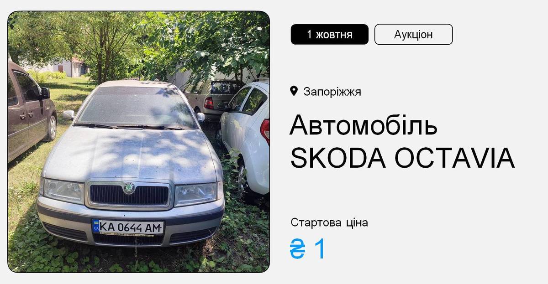Click the Запоріжжя location text

[332, 92]
